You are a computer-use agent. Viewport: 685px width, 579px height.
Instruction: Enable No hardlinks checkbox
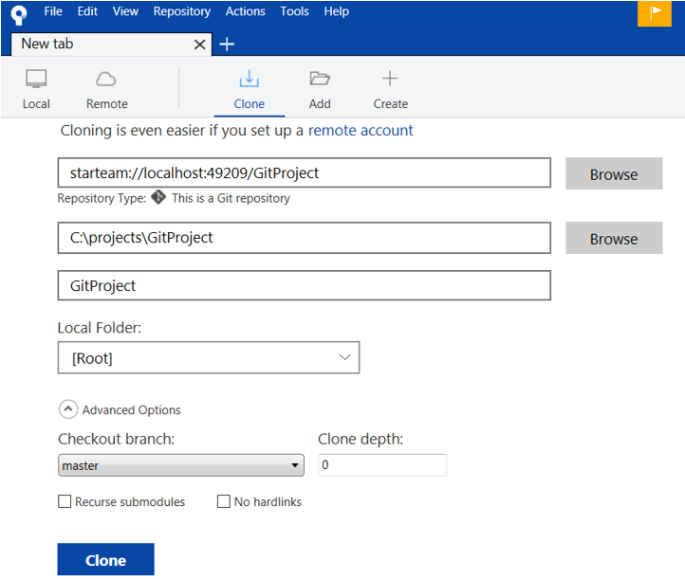[x=224, y=501]
